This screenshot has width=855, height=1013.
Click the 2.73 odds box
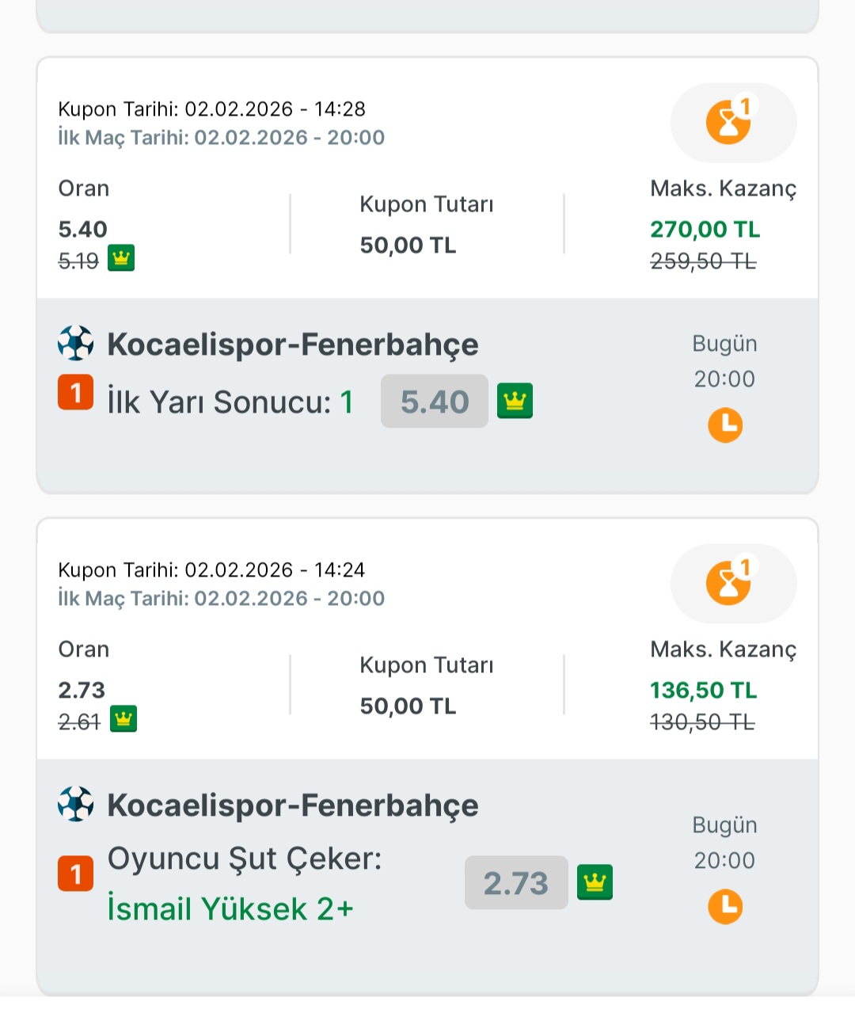(x=516, y=882)
